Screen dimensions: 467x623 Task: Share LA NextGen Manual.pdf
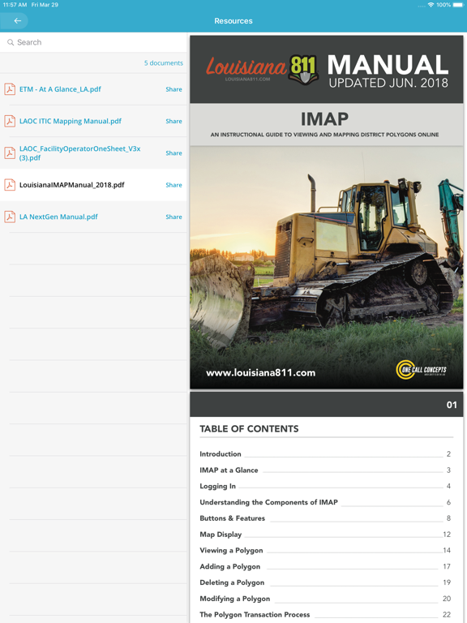click(174, 217)
